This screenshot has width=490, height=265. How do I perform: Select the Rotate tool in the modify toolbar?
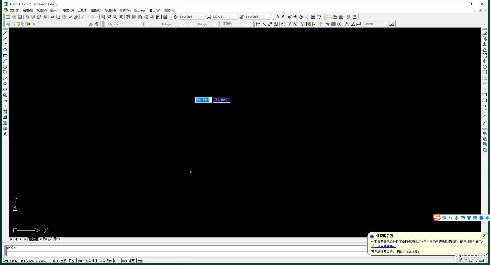[x=485, y=67]
